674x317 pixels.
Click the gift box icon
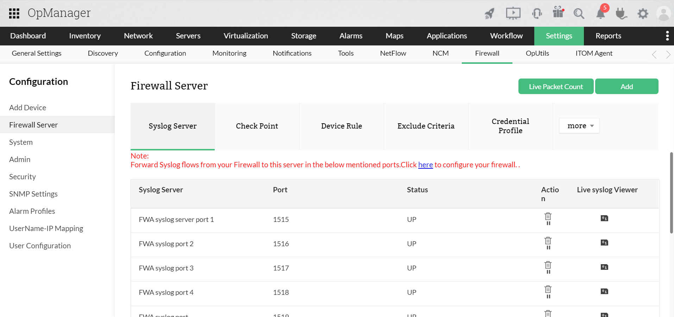point(559,12)
